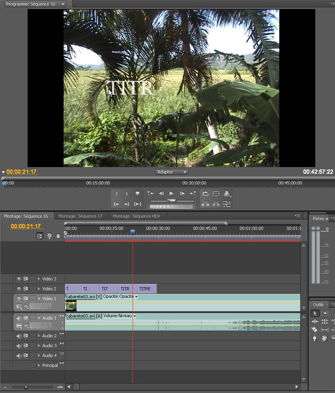Collapse the Audio 1 track
335x393 pixels.
39,318
